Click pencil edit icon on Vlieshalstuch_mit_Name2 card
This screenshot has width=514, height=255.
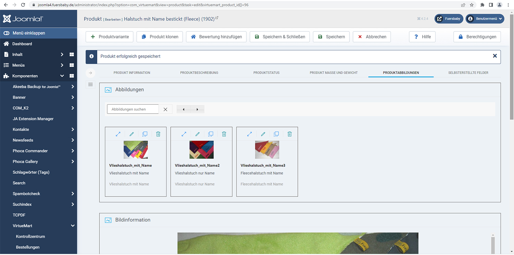[x=197, y=134]
